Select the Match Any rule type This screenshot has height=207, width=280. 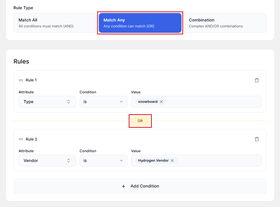(x=140, y=23)
